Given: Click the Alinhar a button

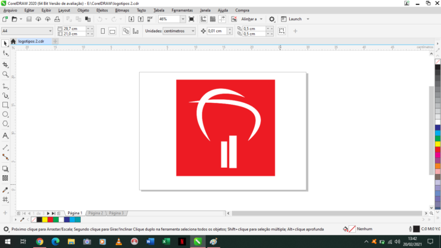Looking at the screenshot, I should (249, 19).
